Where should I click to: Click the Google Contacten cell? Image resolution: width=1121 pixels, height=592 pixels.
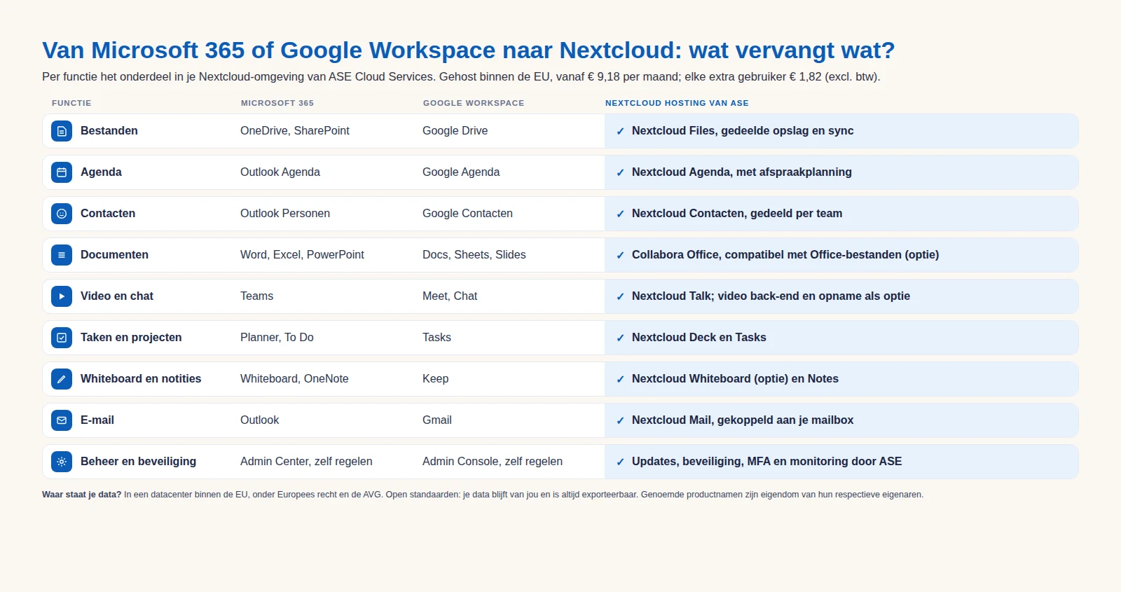click(x=467, y=214)
